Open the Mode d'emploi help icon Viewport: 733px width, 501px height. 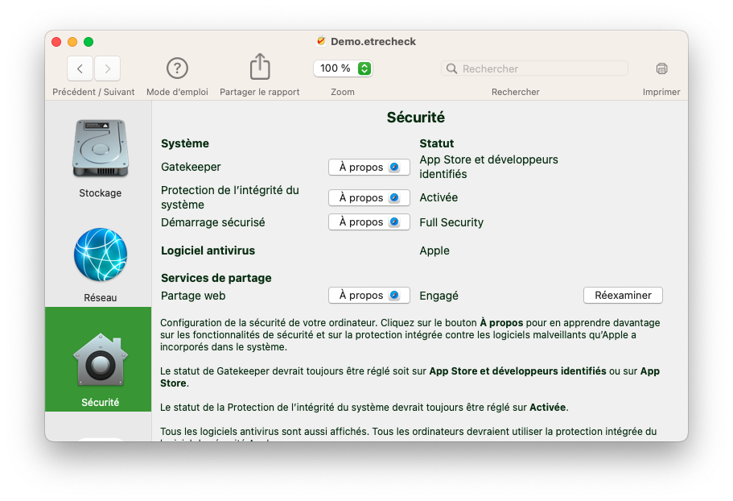click(177, 68)
